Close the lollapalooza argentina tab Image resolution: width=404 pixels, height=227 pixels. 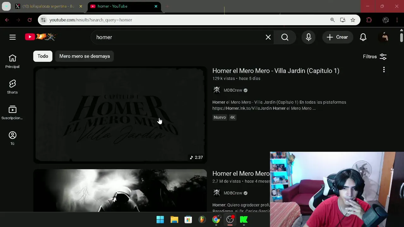[80, 6]
